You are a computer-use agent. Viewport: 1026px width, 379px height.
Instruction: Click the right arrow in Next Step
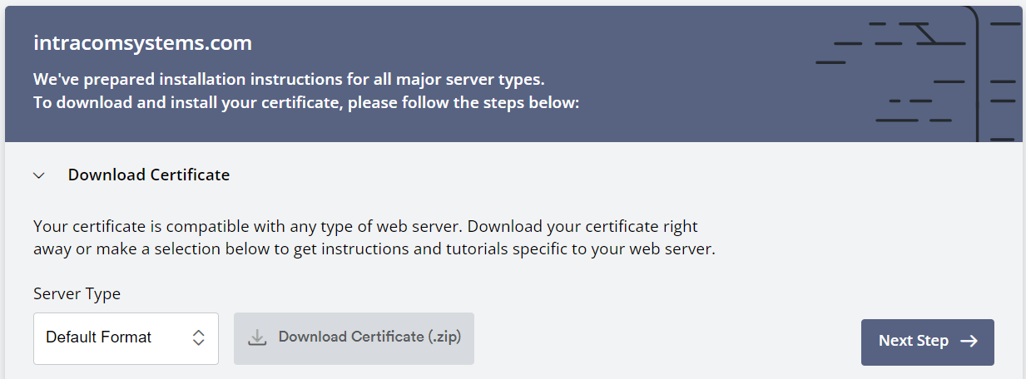click(969, 341)
